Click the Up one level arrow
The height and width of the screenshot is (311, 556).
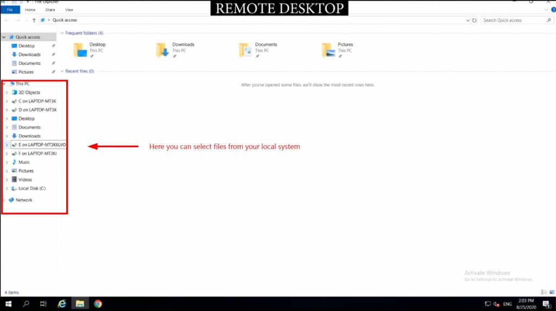click(34, 20)
